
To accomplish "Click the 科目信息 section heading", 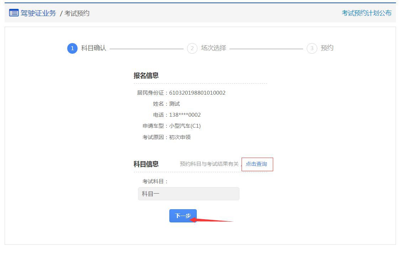I will pyautogui.click(x=146, y=164).
